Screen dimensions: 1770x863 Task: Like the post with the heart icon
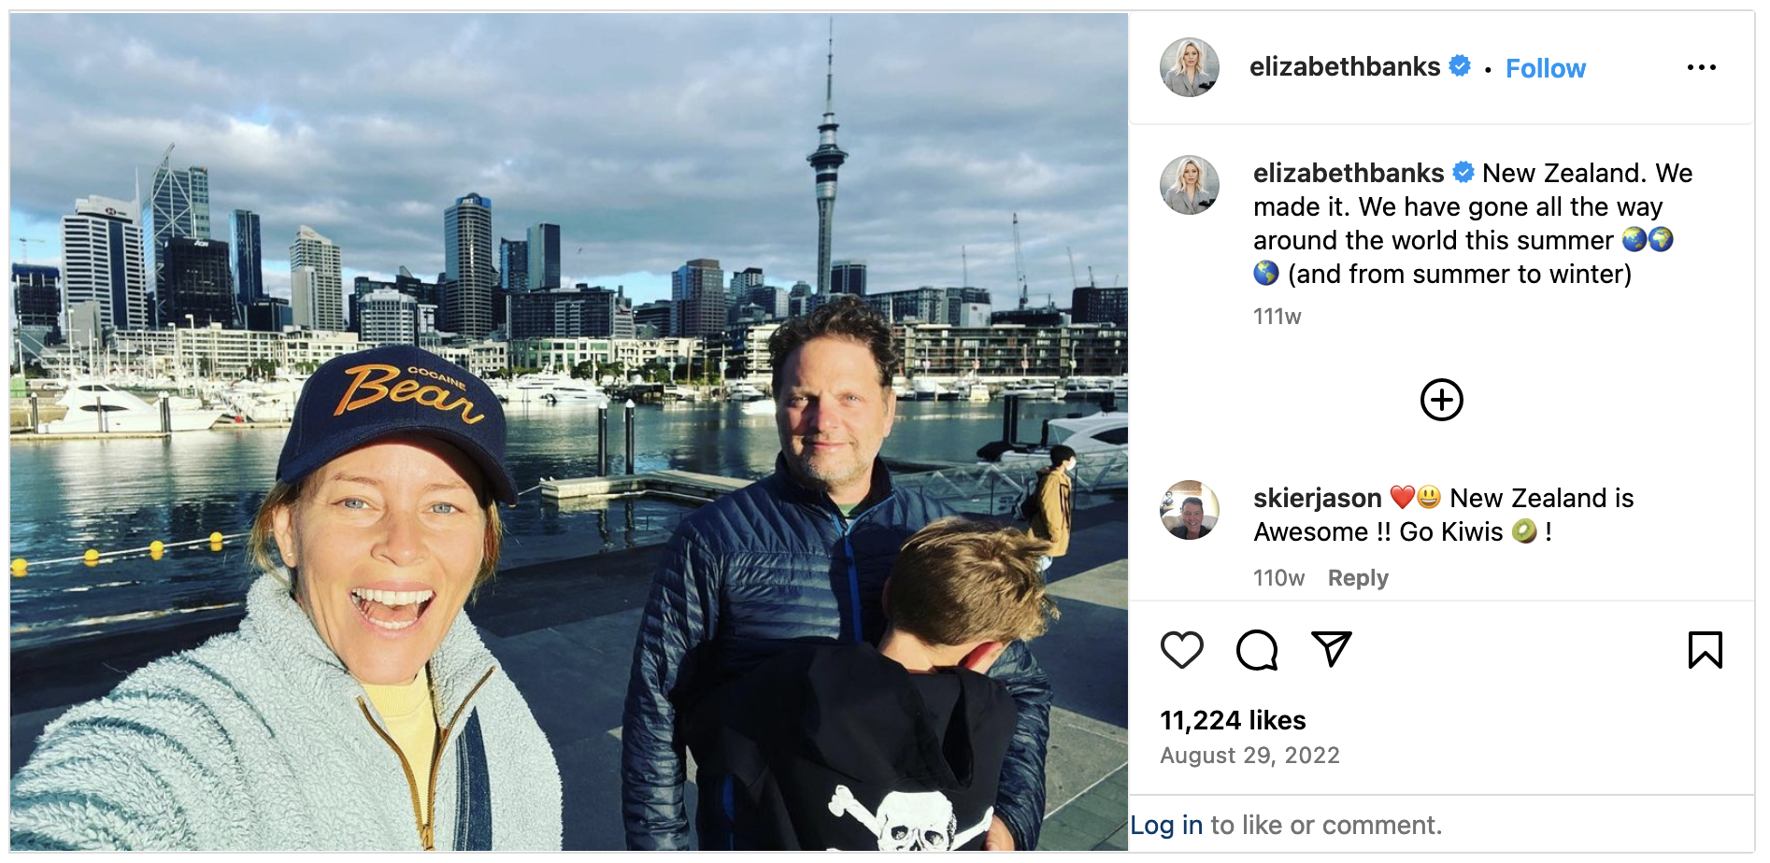coord(1181,649)
